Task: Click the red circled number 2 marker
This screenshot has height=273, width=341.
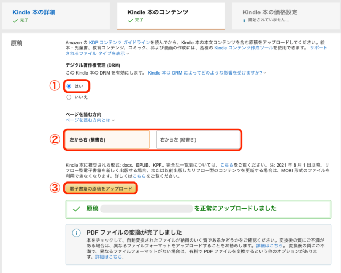Action: pos(54,139)
